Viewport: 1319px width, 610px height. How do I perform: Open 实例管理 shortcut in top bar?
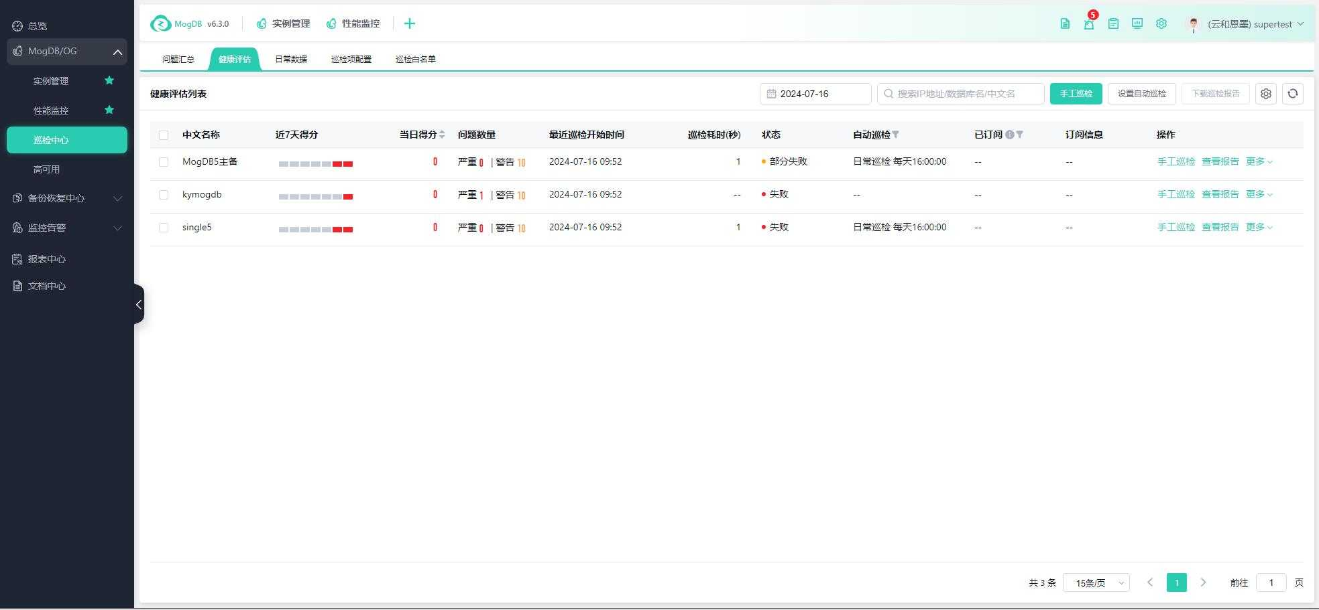283,23
